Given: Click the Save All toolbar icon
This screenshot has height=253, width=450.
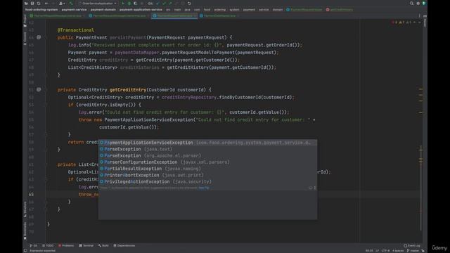Looking at the screenshot, I should click(32, 4).
